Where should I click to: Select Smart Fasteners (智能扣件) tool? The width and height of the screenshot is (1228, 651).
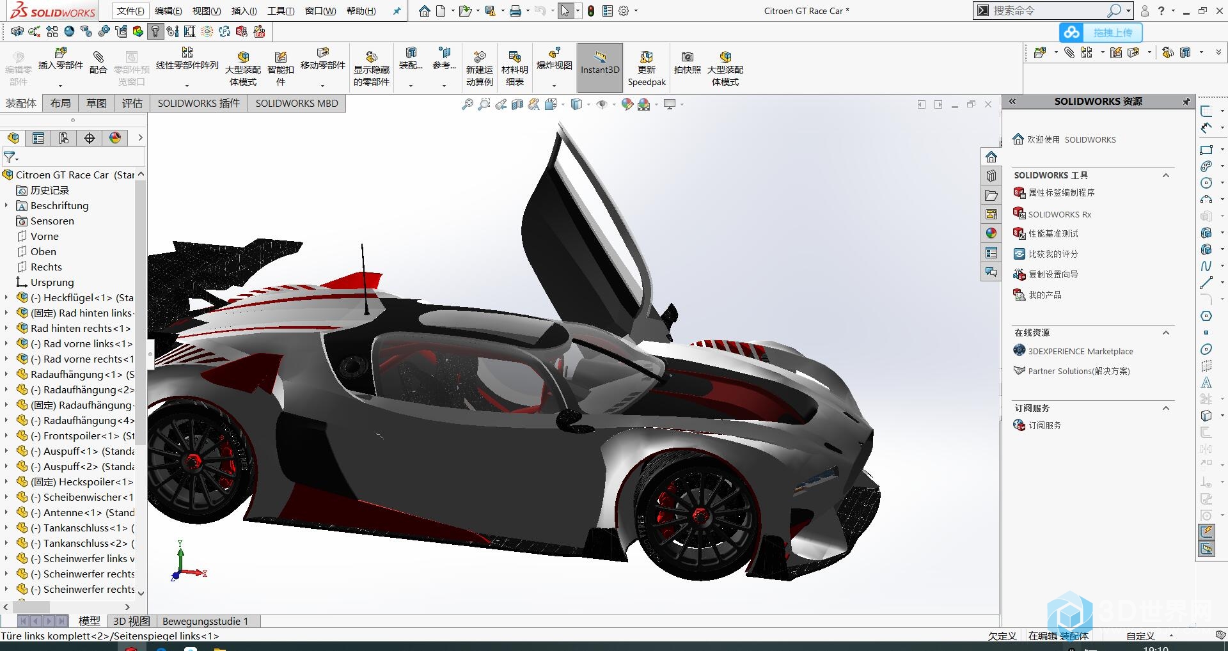coord(280,68)
